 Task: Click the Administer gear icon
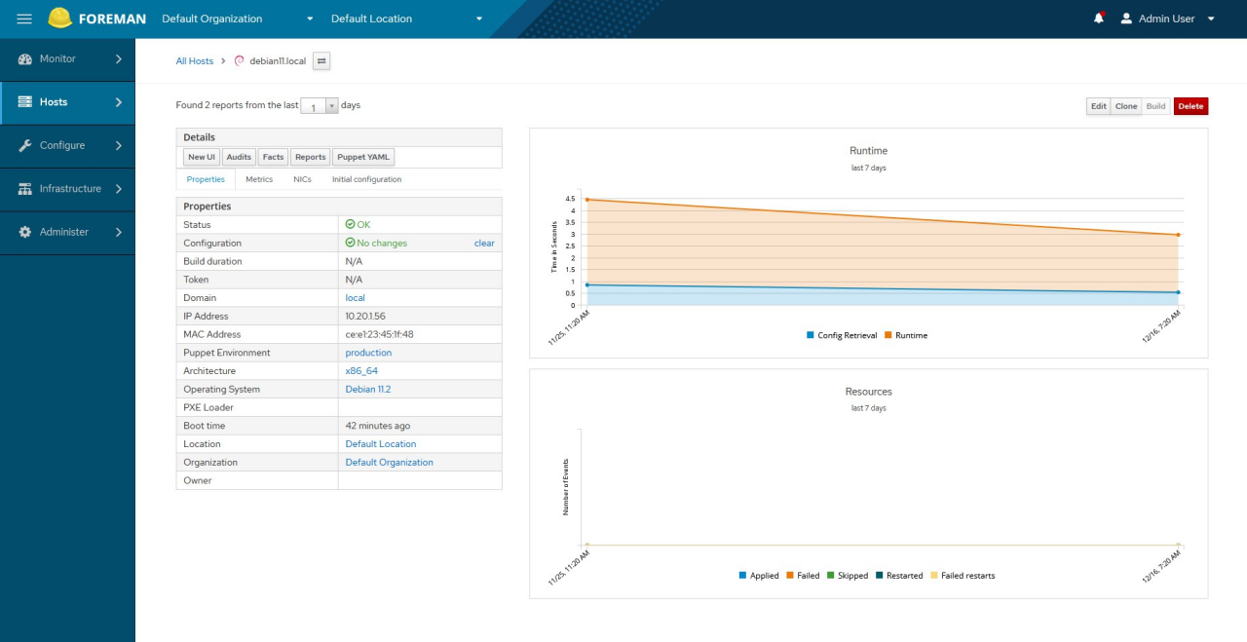click(x=25, y=233)
